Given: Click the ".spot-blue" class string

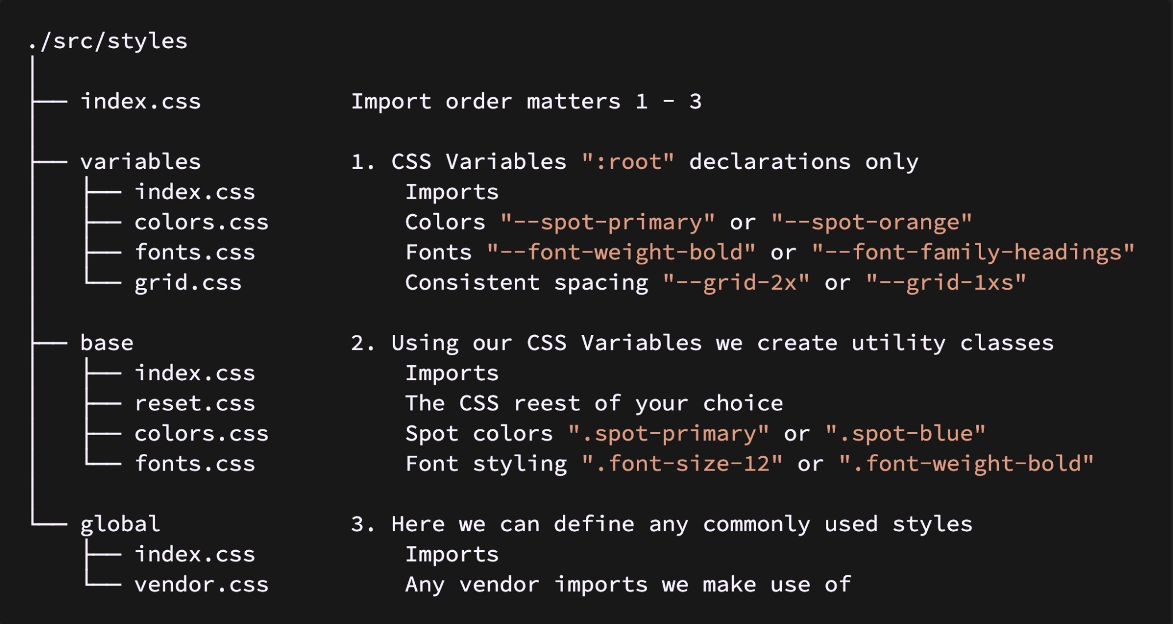Looking at the screenshot, I should click(x=906, y=433).
